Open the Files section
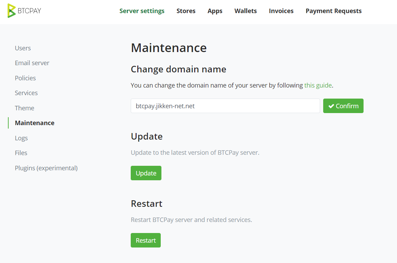Viewport: 397px width, 263px height. click(21, 153)
